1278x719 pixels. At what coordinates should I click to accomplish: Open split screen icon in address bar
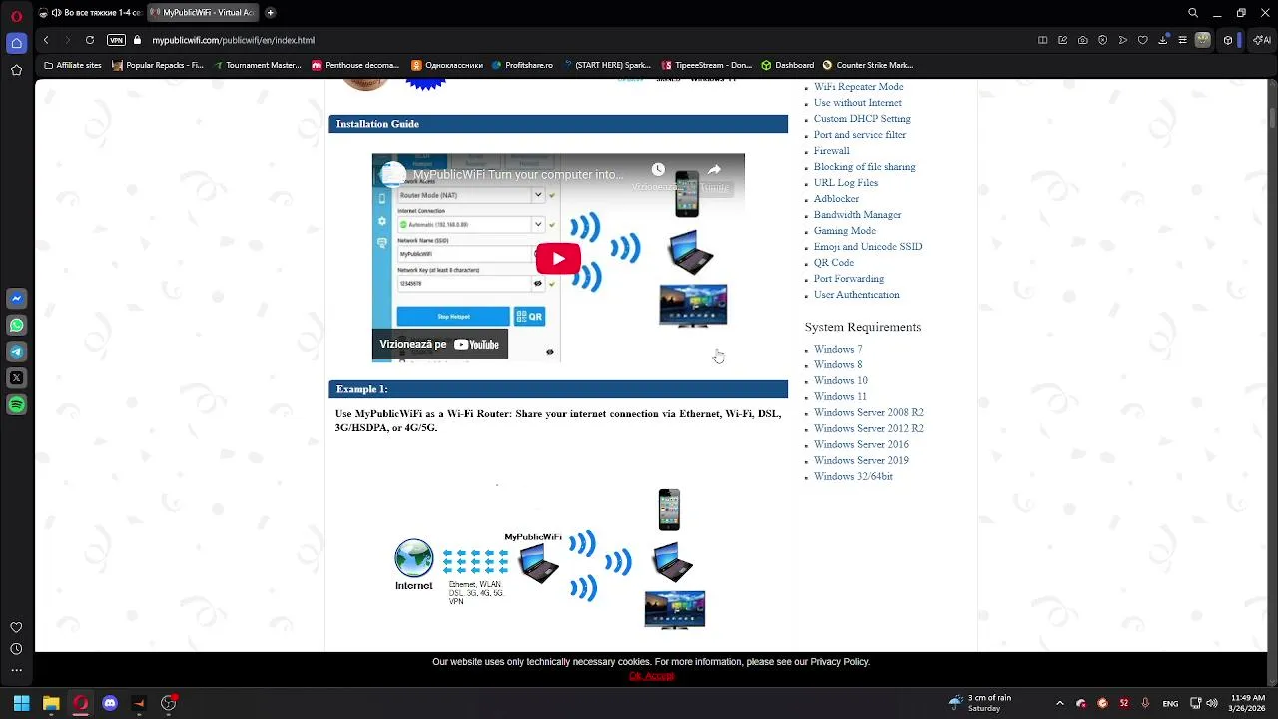tap(1043, 40)
